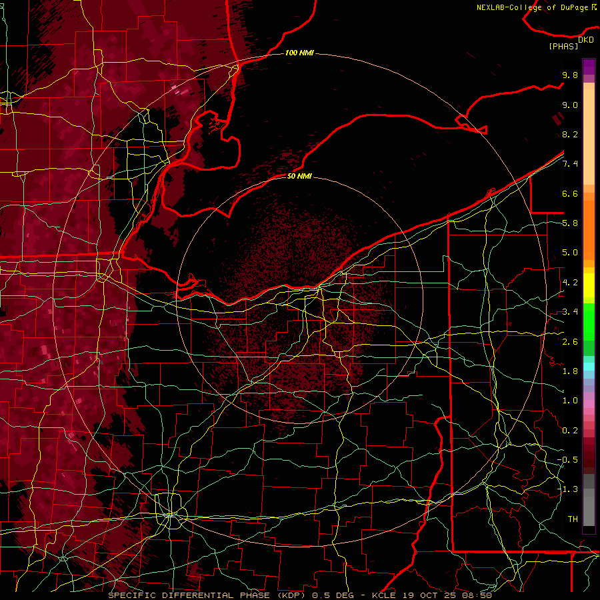Click the 4.2 value on the color scale
The height and width of the screenshot is (600, 600).
pyautogui.click(x=570, y=283)
